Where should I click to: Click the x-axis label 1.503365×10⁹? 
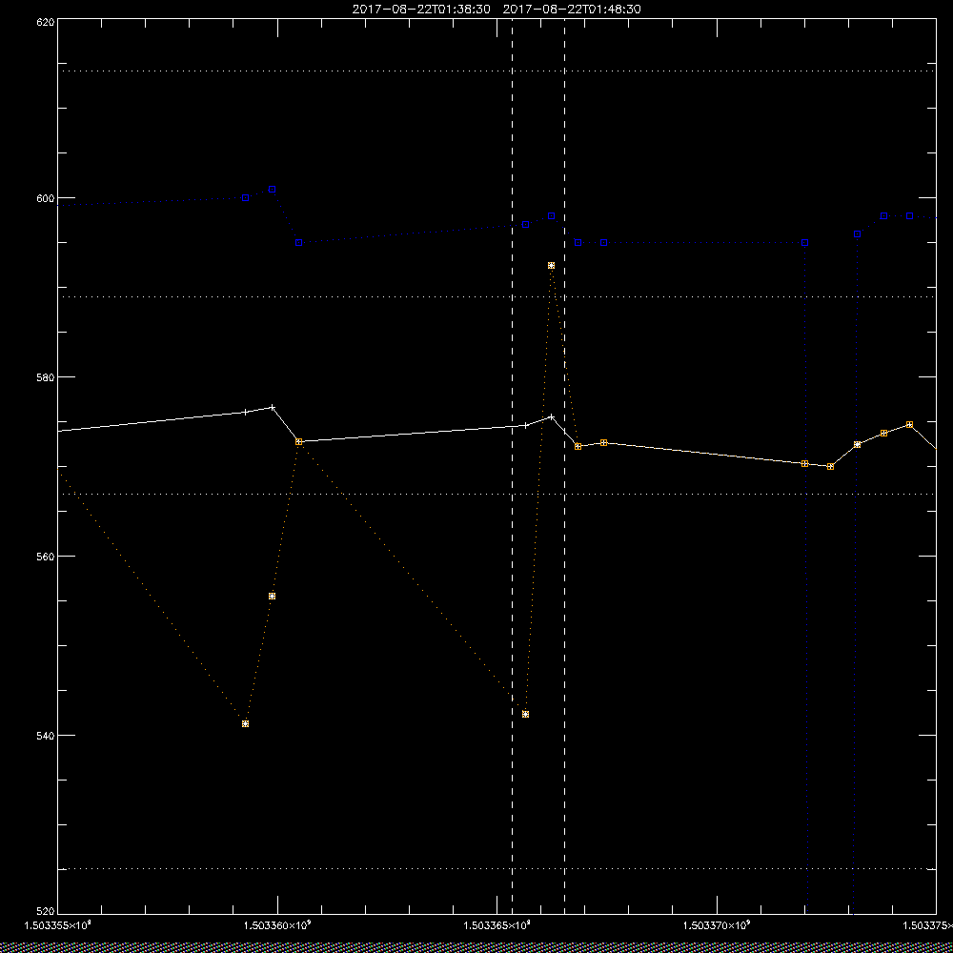(497, 926)
